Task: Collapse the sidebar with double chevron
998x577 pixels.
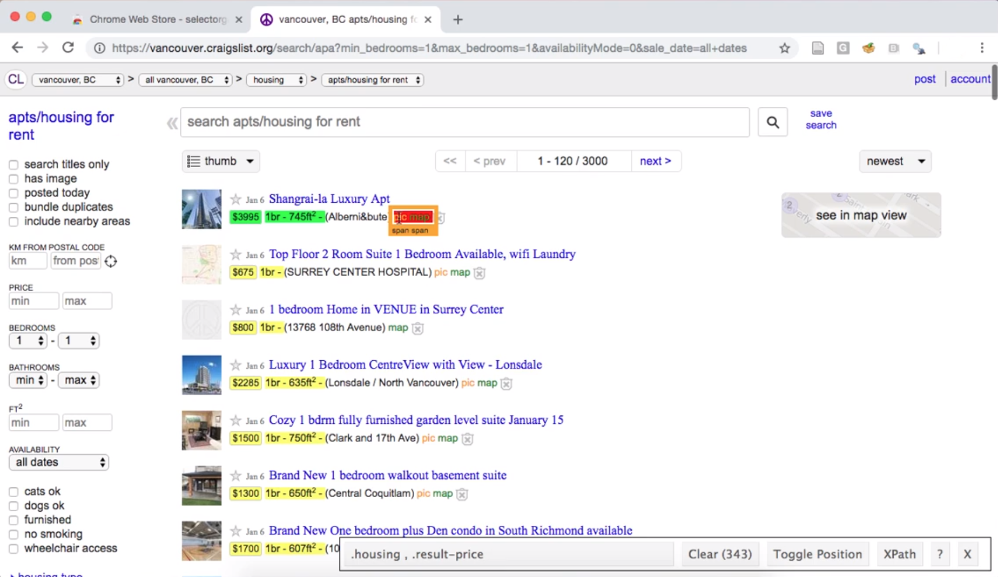Action: coord(172,123)
